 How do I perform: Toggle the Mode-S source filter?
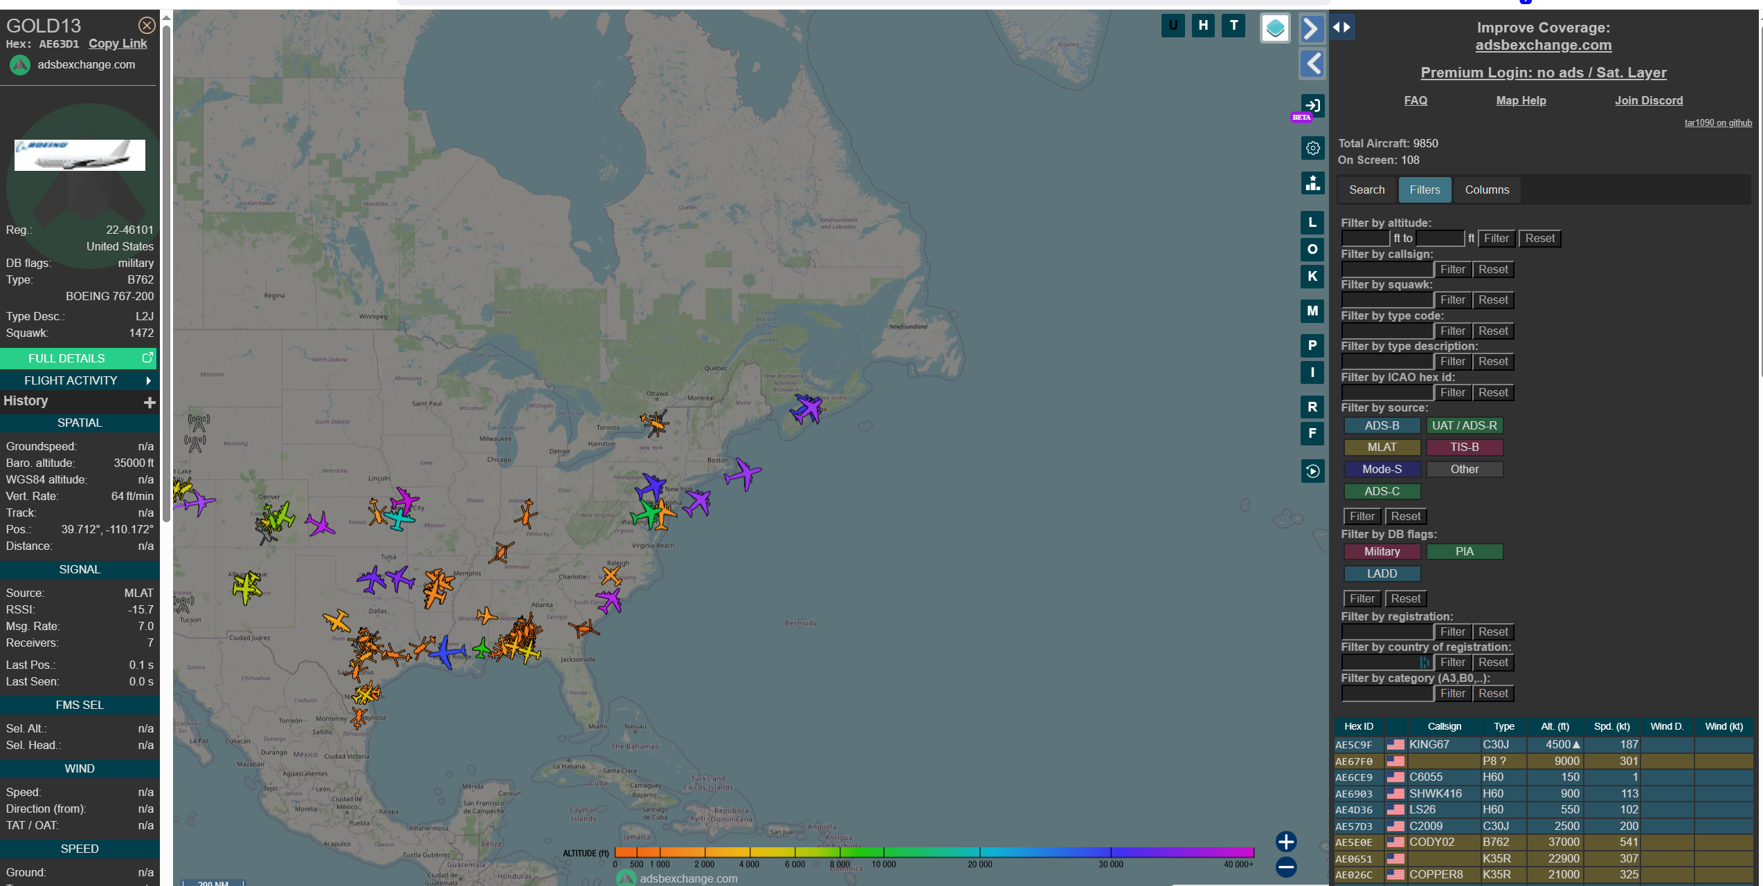click(x=1382, y=470)
